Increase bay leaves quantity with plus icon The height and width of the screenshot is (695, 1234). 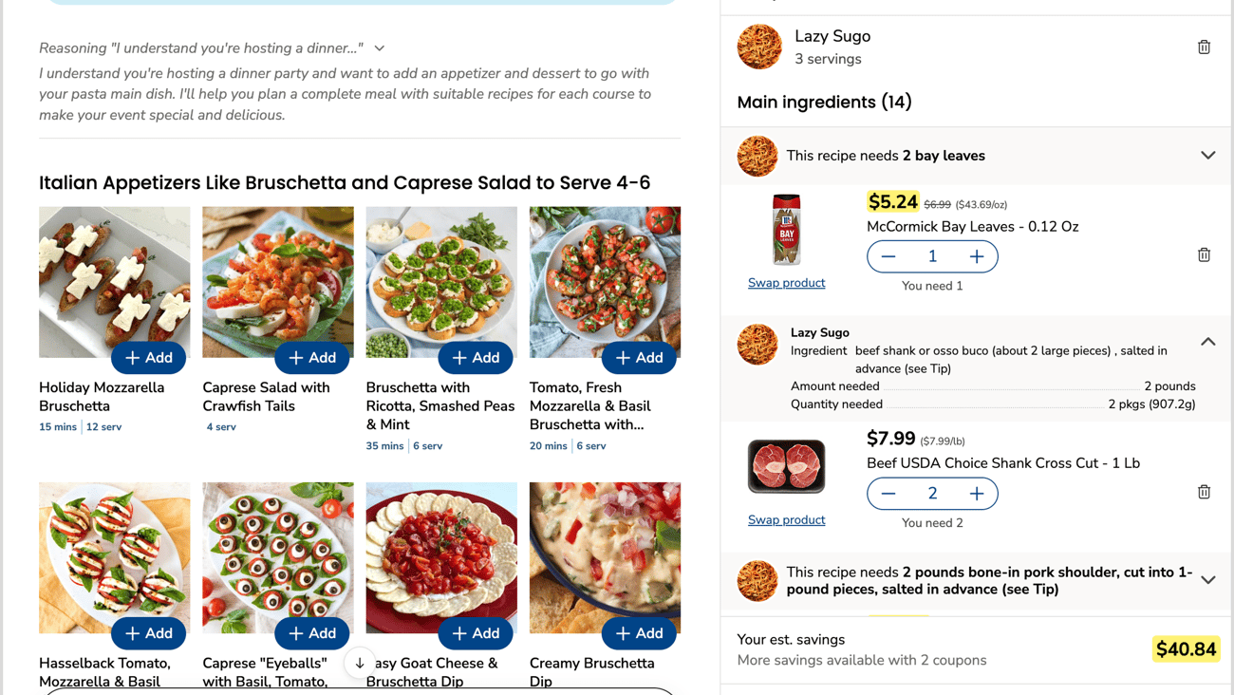[975, 255]
